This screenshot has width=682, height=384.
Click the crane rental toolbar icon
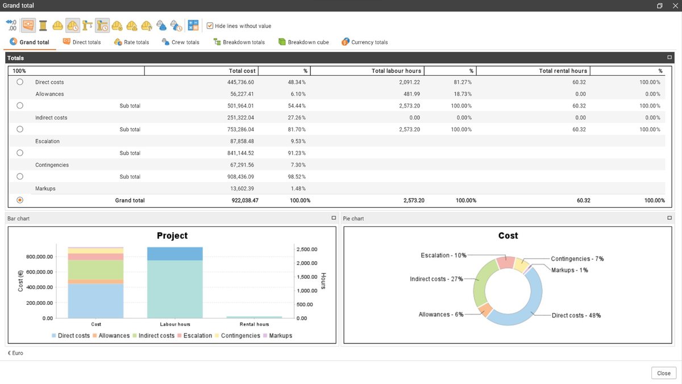click(88, 25)
